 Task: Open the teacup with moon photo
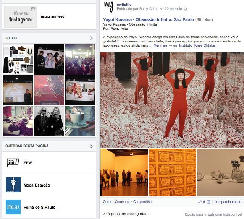(80, 121)
